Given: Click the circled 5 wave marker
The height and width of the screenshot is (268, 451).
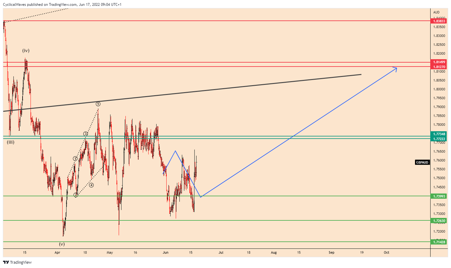Looking at the screenshot, I should pos(98,104).
